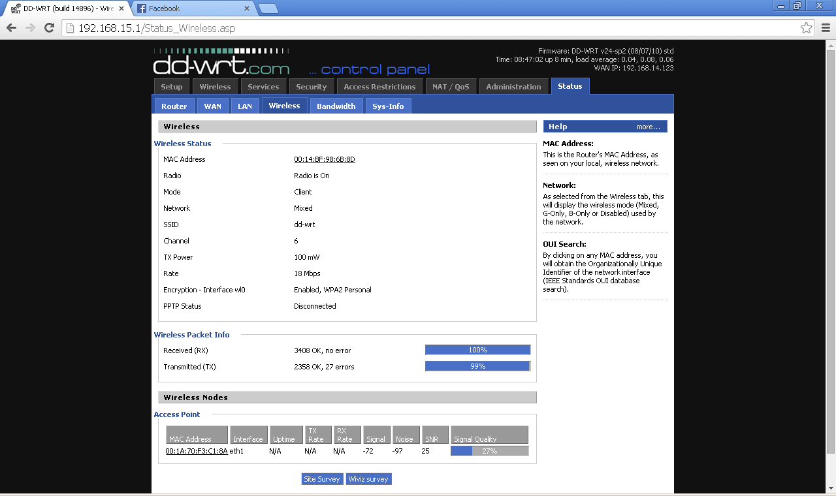Click the browser forward arrow
This screenshot has height=496, width=836.
coord(30,28)
